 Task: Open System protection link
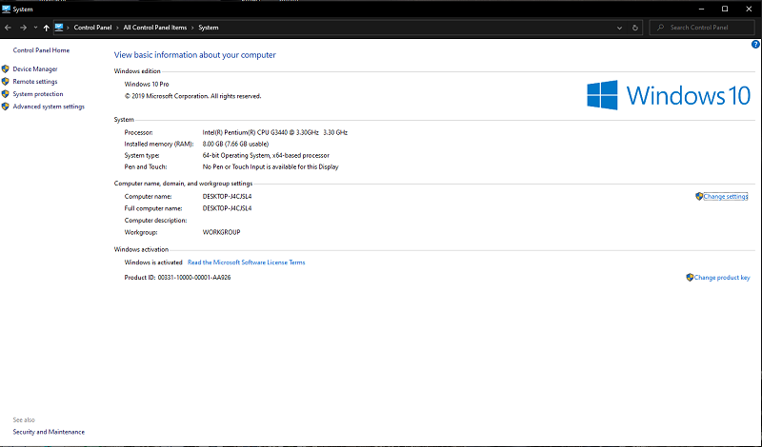tap(38, 94)
